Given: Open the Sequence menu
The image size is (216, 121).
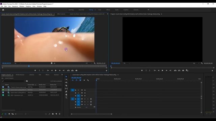Looking at the screenshot, I should coord(15,6).
